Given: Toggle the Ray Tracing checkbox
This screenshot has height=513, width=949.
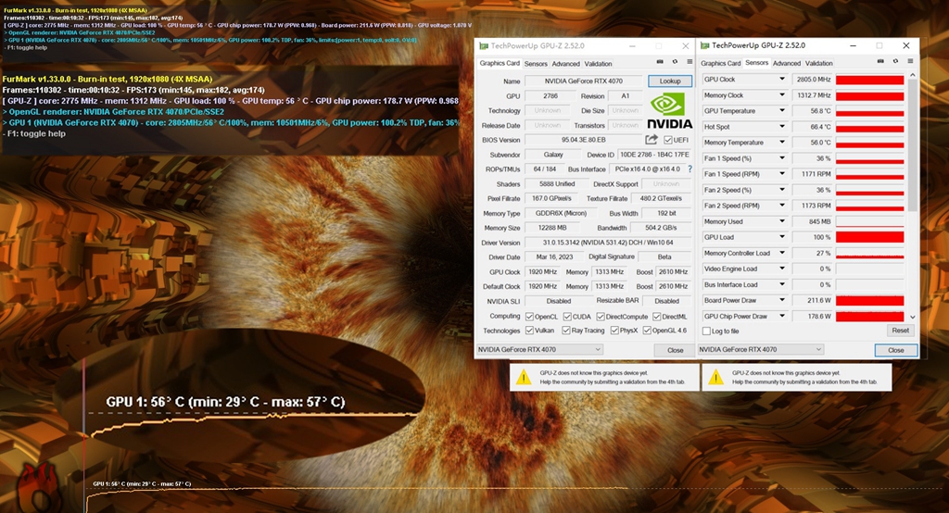Looking at the screenshot, I should pos(566,331).
